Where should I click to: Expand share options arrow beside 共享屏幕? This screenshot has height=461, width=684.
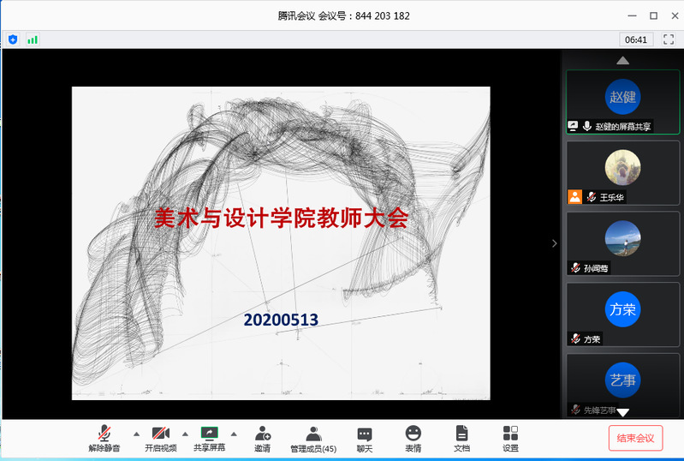point(234,433)
